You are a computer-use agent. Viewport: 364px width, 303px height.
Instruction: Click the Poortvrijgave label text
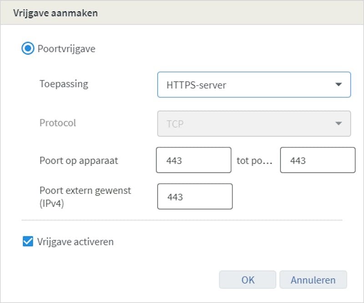click(x=66, y=49)
